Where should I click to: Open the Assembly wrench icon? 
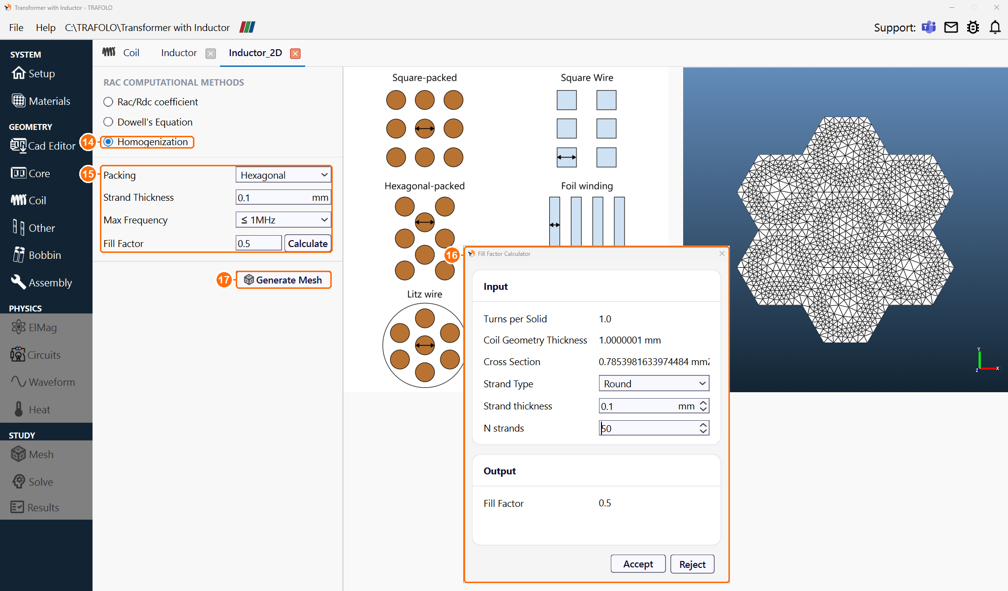click(19, 282)
